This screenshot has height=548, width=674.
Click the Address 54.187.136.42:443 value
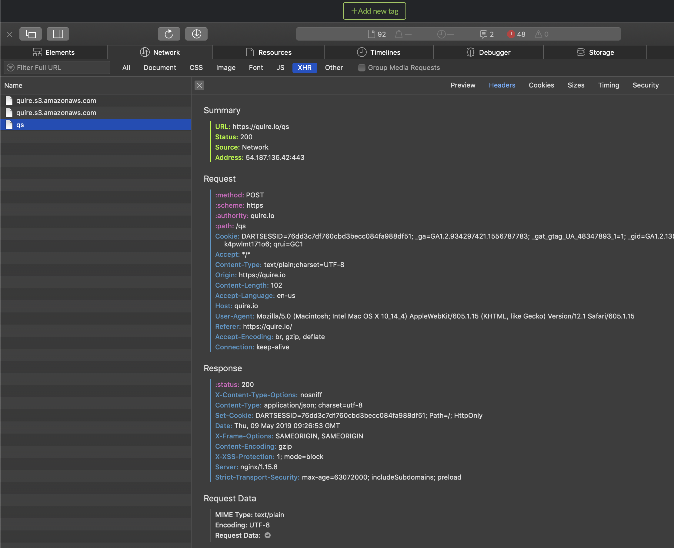(275, 157)
